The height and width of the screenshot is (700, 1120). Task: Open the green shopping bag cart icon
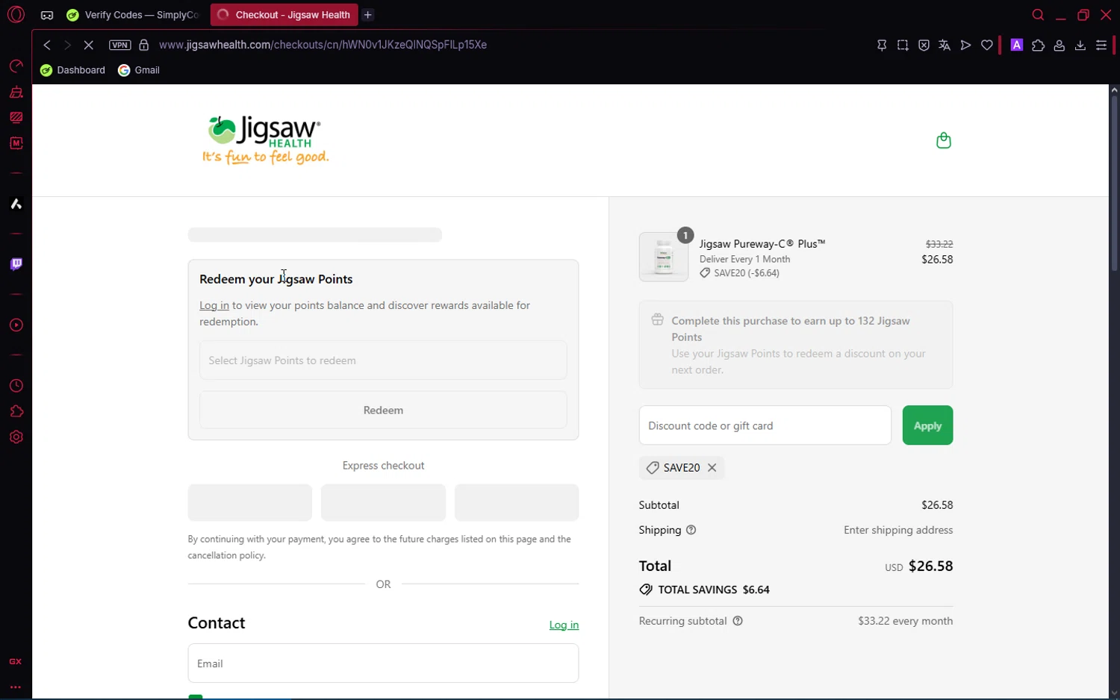(x=944, y=140)
